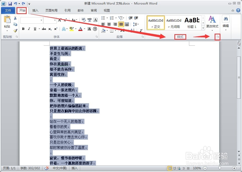242x172 pixels.
Task: Select the Format Painter tool
Action: (x=15, y=31)
